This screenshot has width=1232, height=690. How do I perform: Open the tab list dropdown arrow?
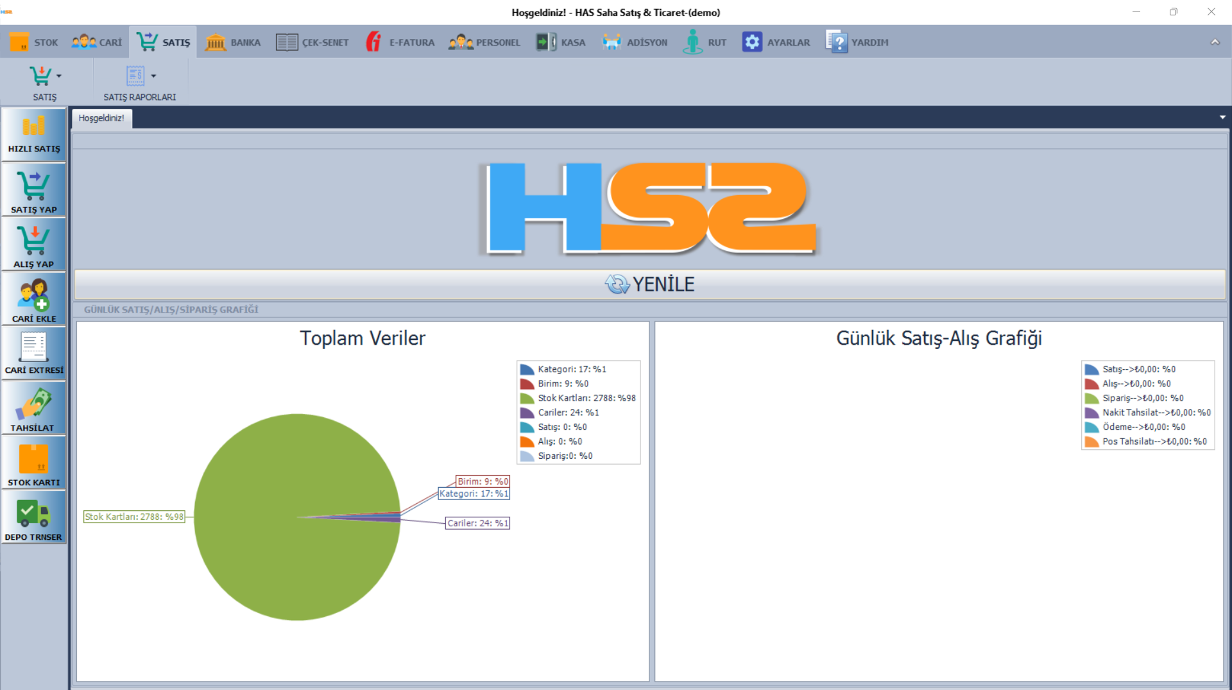coord(1222,117)
